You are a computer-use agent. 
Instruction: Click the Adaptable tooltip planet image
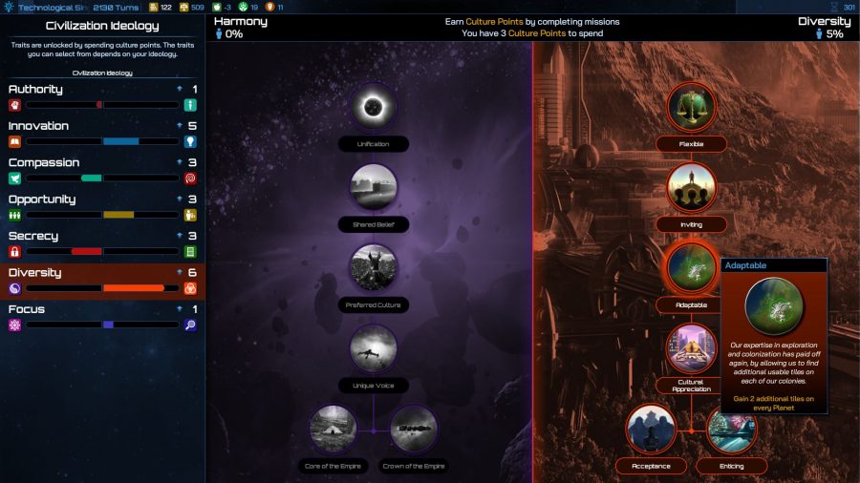(774, 305)
